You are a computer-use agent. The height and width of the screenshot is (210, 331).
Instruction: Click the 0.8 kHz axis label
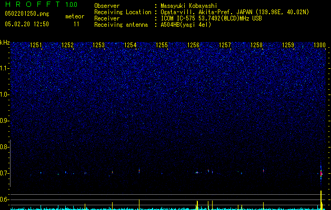(4, 147)
